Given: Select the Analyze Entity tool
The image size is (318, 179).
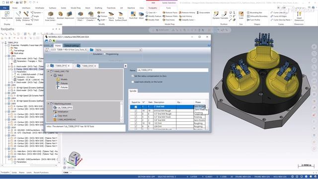Looking at the screenshot, I should 18,16.
